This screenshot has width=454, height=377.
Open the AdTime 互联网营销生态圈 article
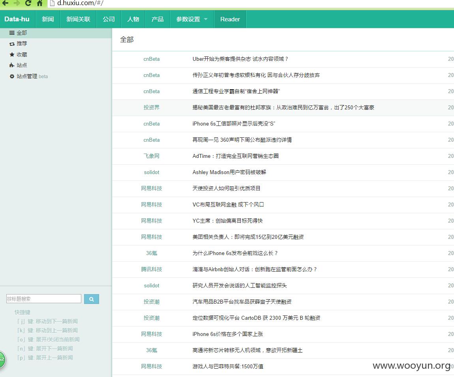pos(235,156)
